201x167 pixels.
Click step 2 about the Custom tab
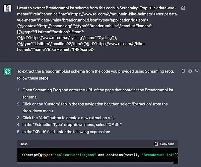pos(97,107)
